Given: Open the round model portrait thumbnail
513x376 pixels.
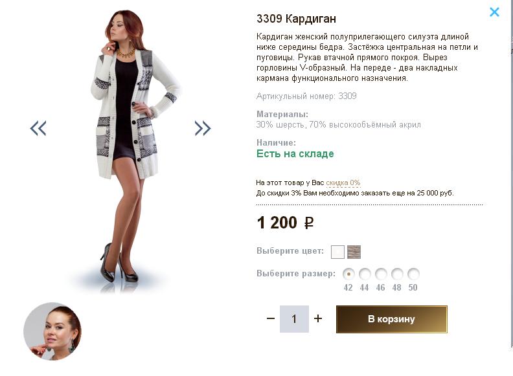Looking at the screenshot, I should [52, 331].
